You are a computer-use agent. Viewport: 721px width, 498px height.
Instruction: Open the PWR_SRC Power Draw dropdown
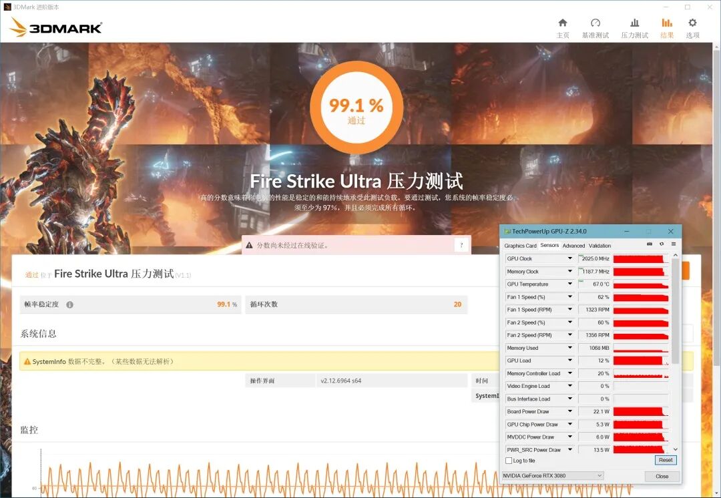[570, 450]
